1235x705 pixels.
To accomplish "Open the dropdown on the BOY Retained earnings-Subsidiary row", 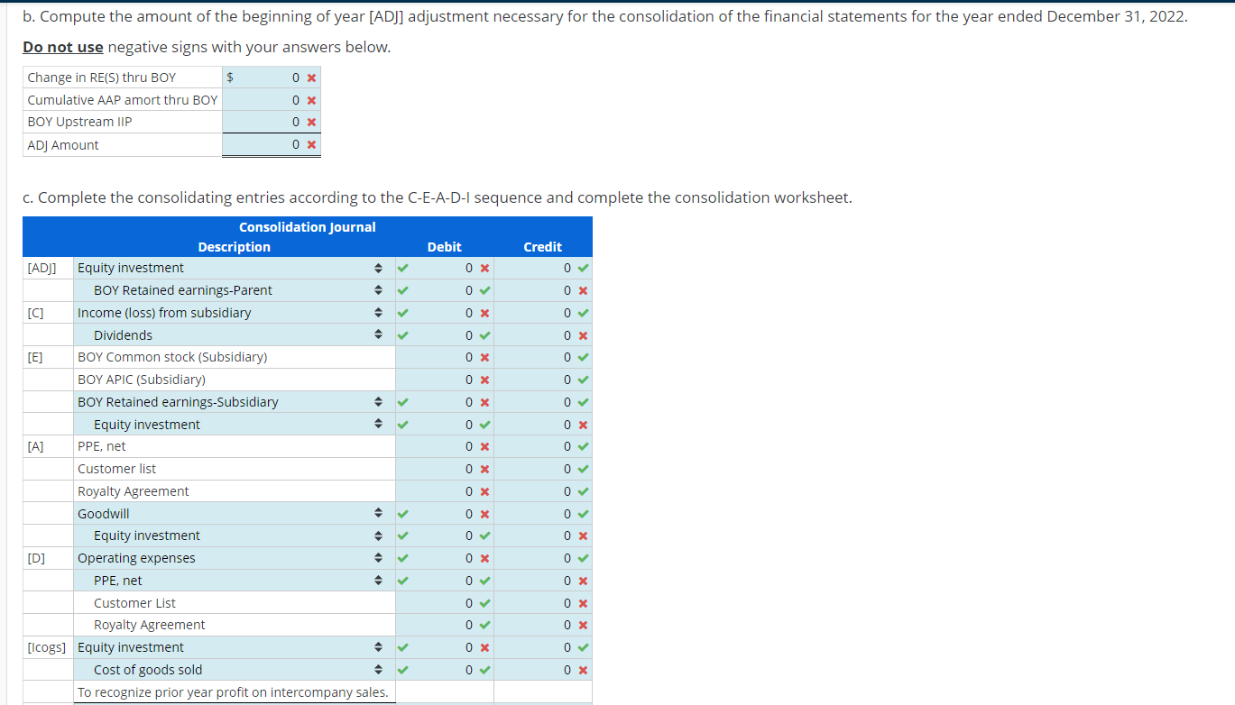I will (x=378, y=401).
